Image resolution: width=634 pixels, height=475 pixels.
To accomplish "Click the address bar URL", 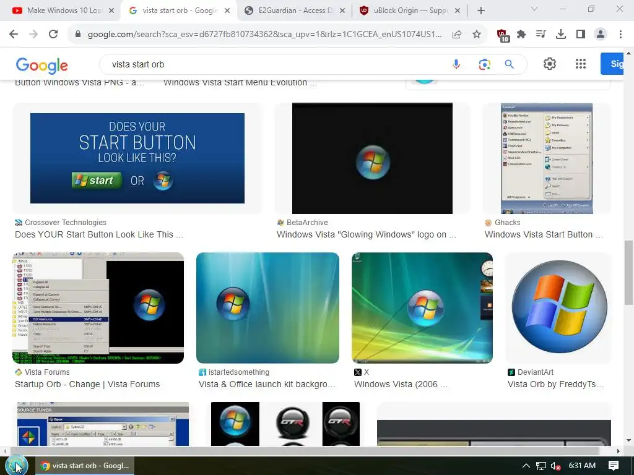I will pyautogui.click(x=265, y=35).
